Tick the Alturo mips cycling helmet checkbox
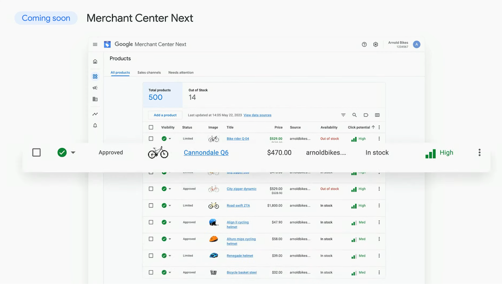This screenshot has width=502, height=284. pyautogui.click(x=151, y=239)
